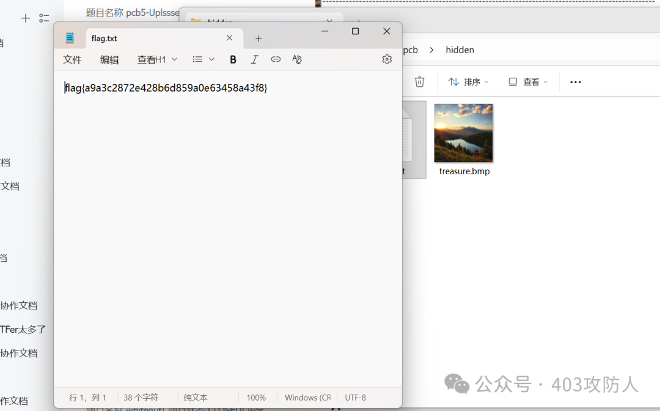Select the flag.txt tab

click(x=164, y=39)
